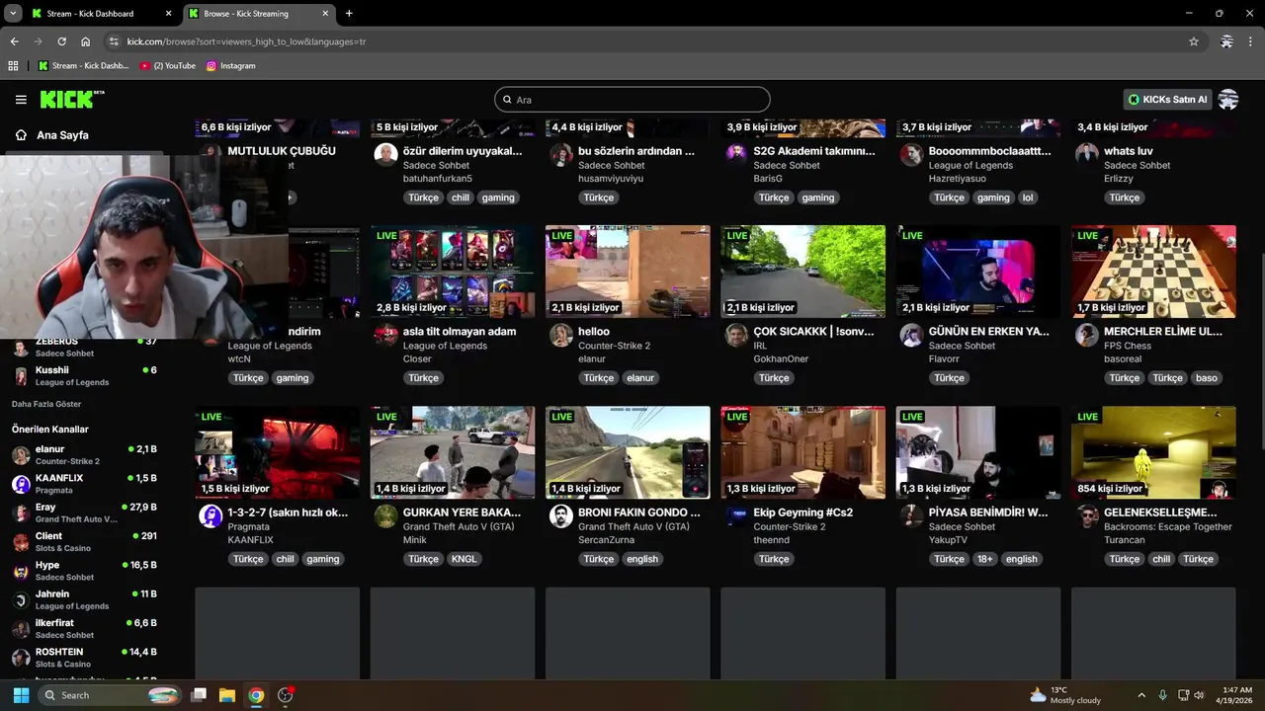Show hidden system tray icons
Viewport: 1265px width, 711px height.
1141,695
